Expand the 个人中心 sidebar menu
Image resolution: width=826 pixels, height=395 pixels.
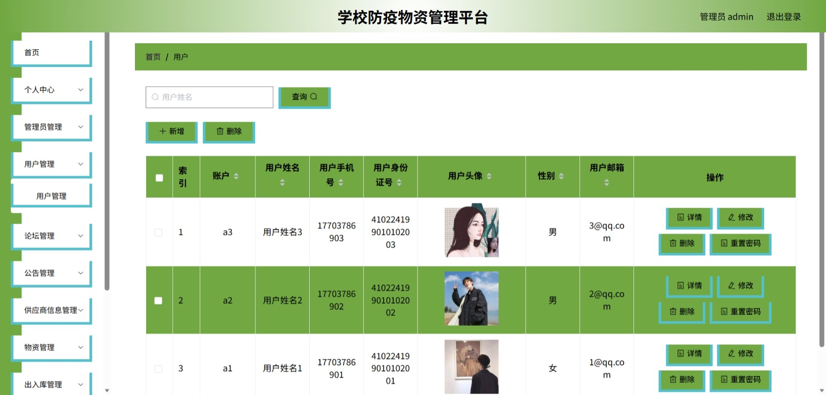point(51,90)
